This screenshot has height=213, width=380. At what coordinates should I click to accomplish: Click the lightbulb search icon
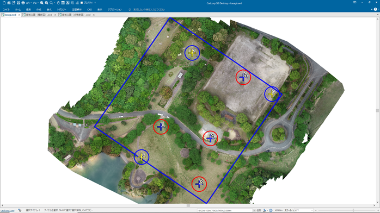(x=130, y=10)
